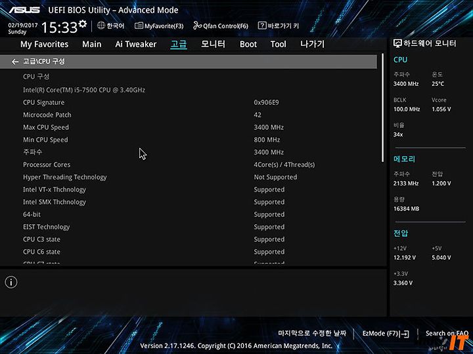Switch to the Main tab
473x354 pixels.
(92, 45)
